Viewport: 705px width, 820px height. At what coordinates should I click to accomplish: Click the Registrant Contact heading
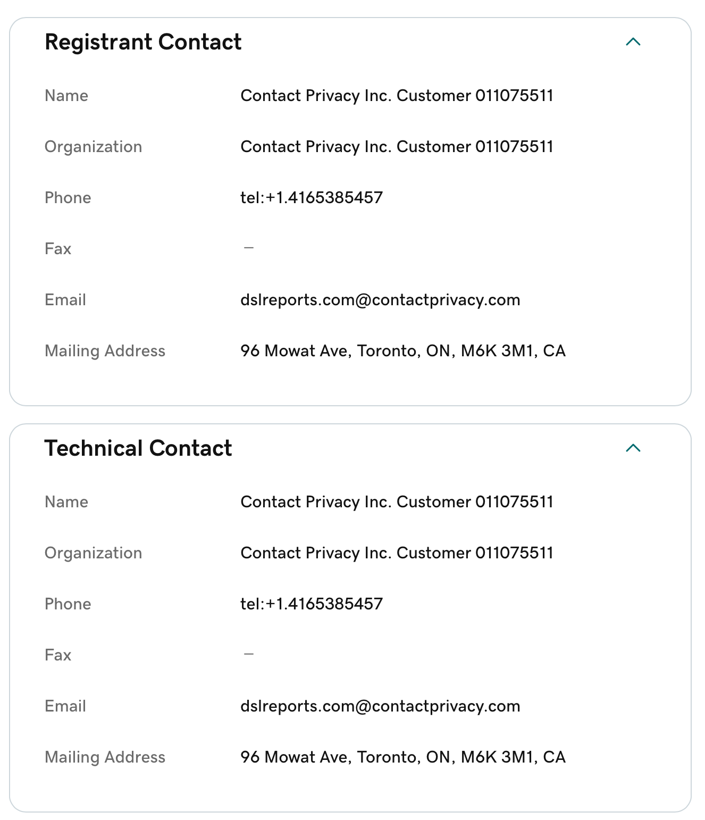click(143, 42)
